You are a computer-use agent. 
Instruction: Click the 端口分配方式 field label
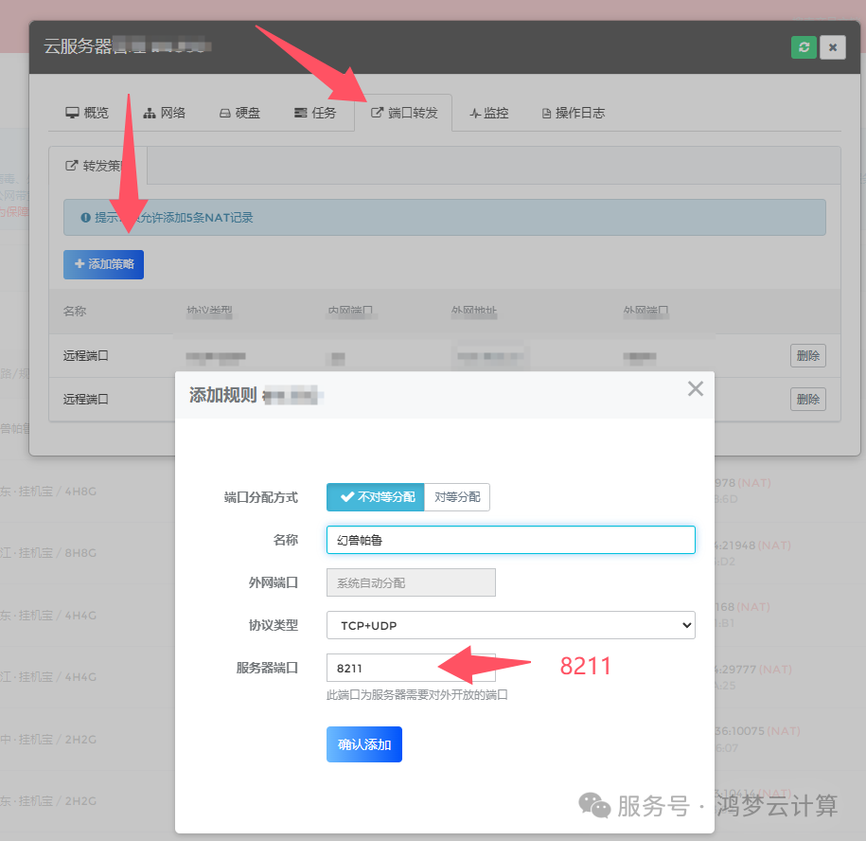pos(260,497)
